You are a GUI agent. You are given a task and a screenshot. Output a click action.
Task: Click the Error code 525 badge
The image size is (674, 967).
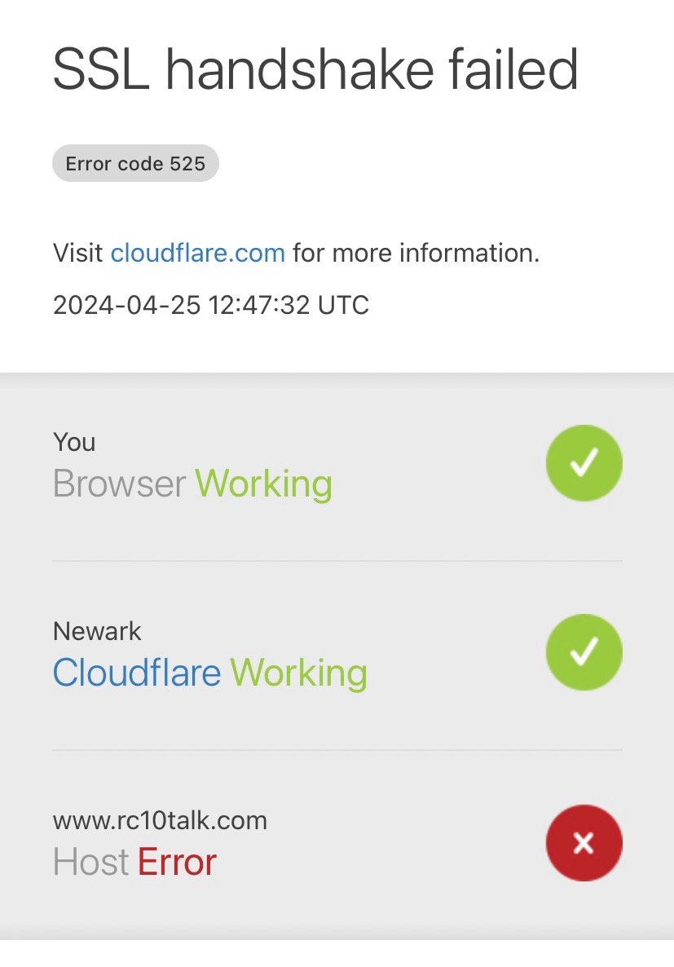point(135,163)
